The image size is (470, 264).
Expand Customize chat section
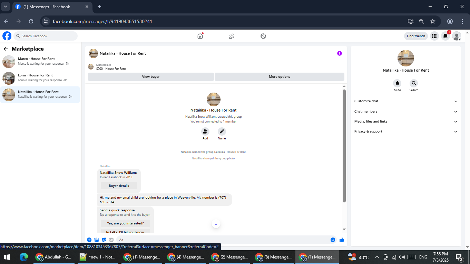405,101
